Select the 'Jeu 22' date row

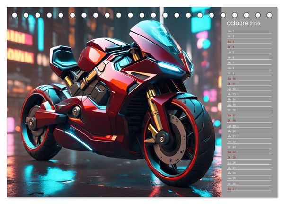pos(249,142)
